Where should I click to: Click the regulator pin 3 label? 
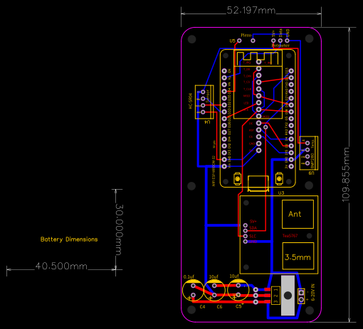275,302
